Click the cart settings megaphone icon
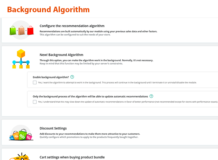The width and height of the screenshot is (218, 160). tap(20, 157)
